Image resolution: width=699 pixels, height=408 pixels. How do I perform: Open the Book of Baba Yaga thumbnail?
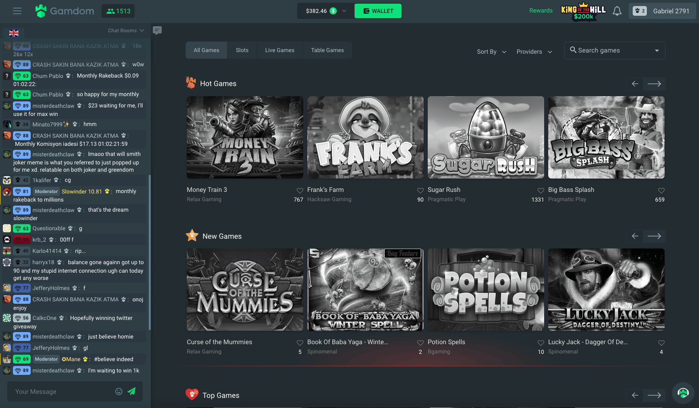tap(365, 290)
